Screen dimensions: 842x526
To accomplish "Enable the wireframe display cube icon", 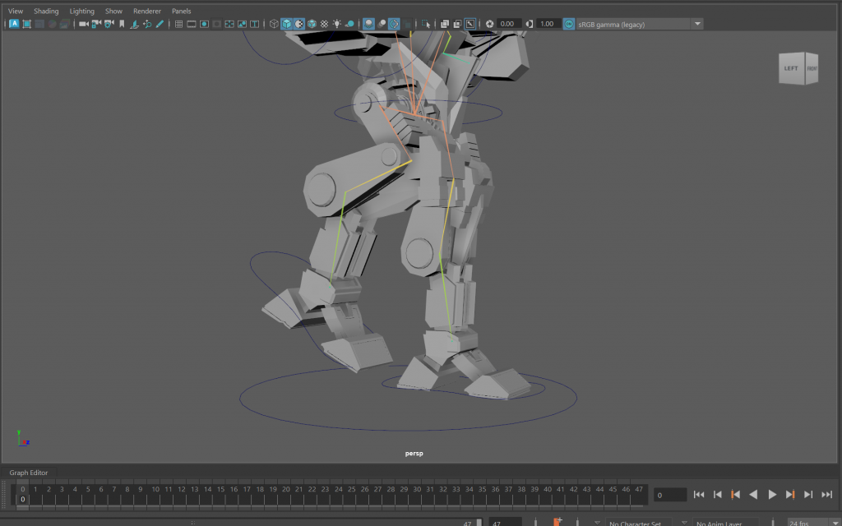I will click(273, 24).
